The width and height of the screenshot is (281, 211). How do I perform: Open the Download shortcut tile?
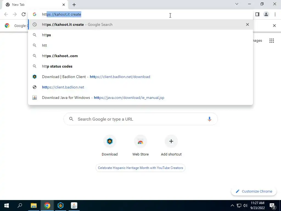[x=110, y=146]
